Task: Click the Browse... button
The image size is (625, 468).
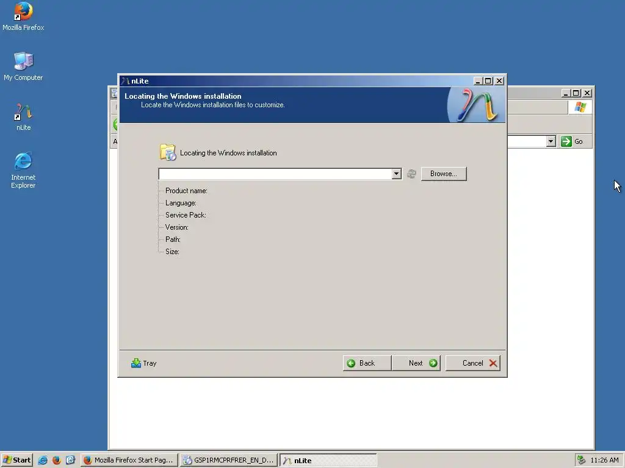Action: (444, 174)
